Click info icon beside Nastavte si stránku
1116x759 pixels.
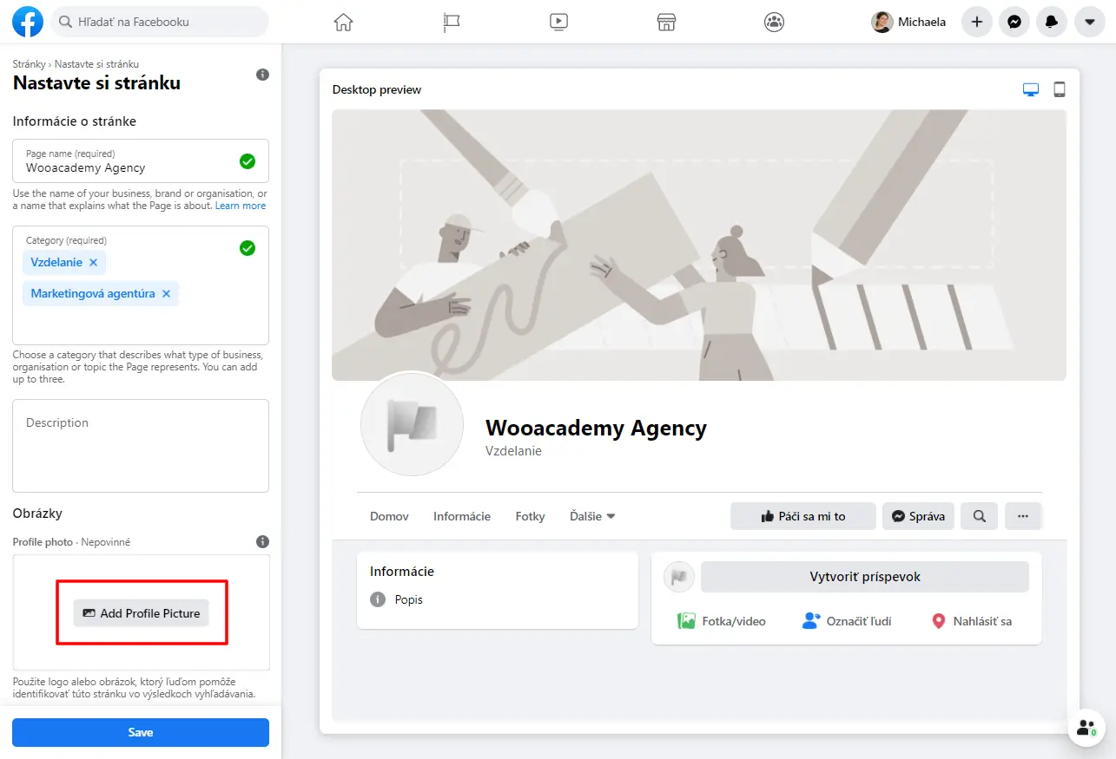[262, 75]
